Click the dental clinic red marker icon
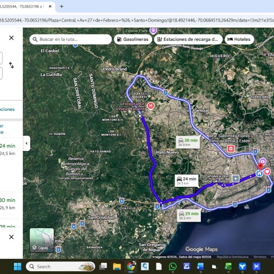This screenshot has height=274, width=274. pyautogui.click(x=231, y=149)
